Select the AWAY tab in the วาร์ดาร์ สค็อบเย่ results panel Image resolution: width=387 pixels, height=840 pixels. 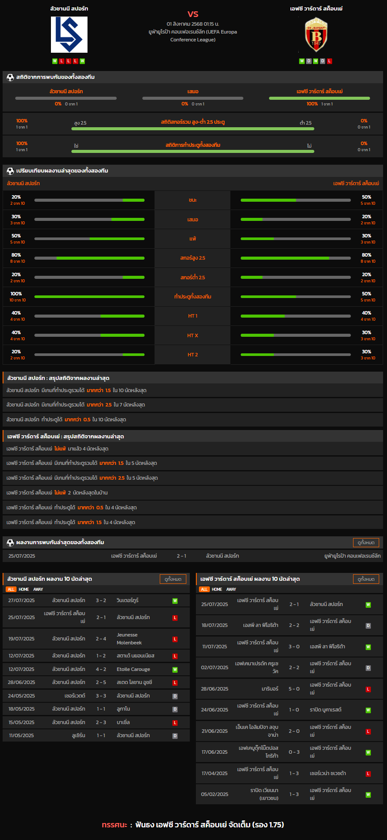coord(232,589)
